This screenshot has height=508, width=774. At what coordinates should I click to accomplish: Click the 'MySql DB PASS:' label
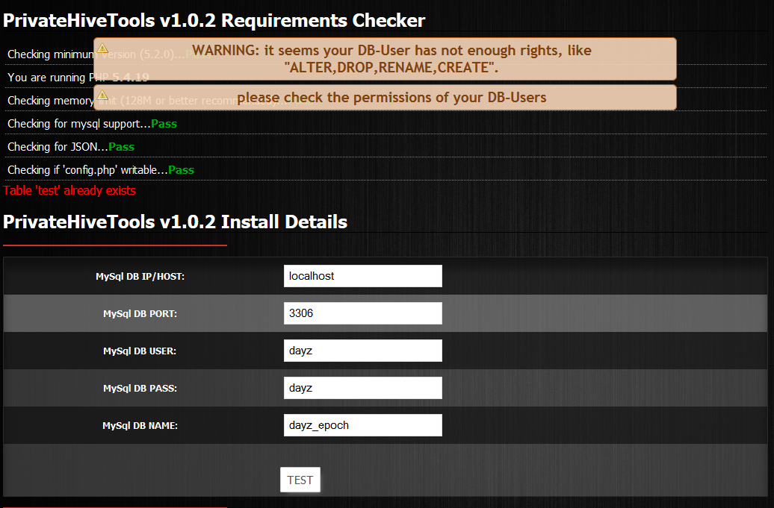click(140, 388)
